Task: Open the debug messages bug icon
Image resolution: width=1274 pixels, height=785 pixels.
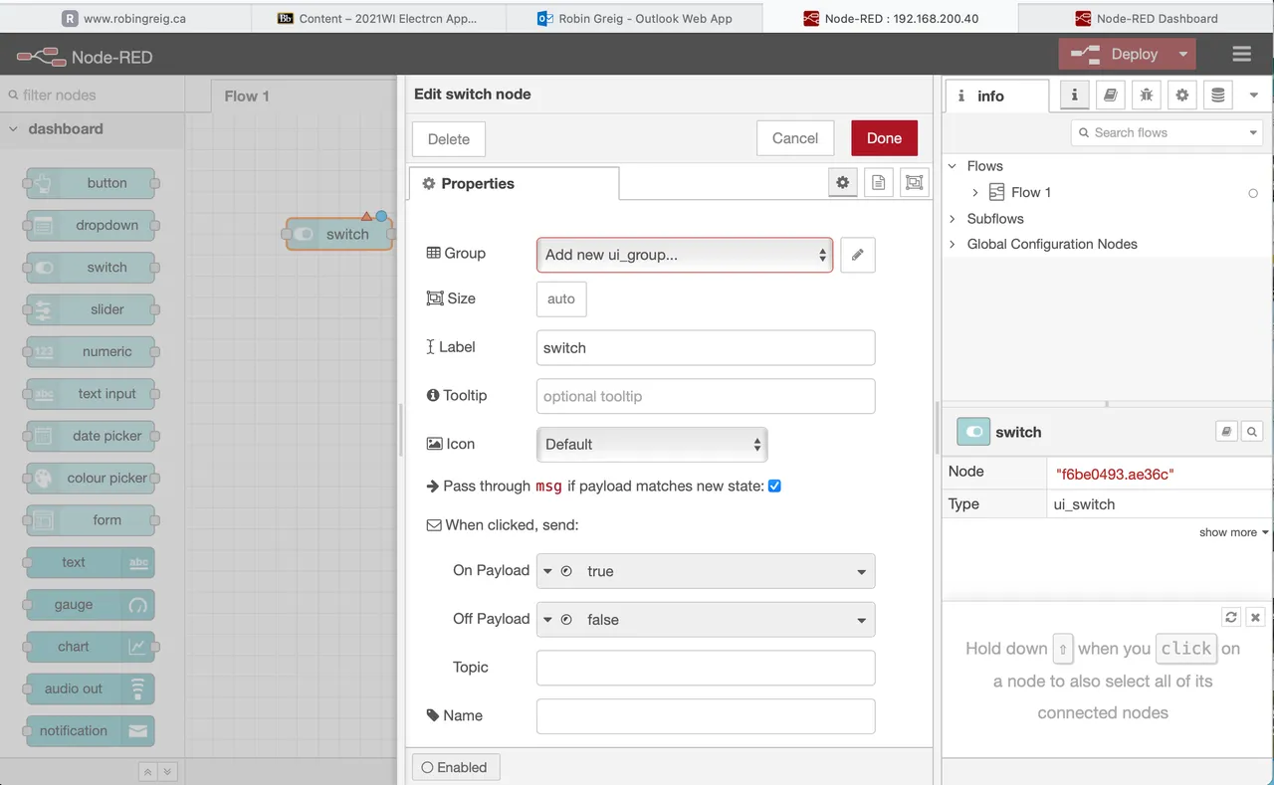Action: click(1146, 96)
